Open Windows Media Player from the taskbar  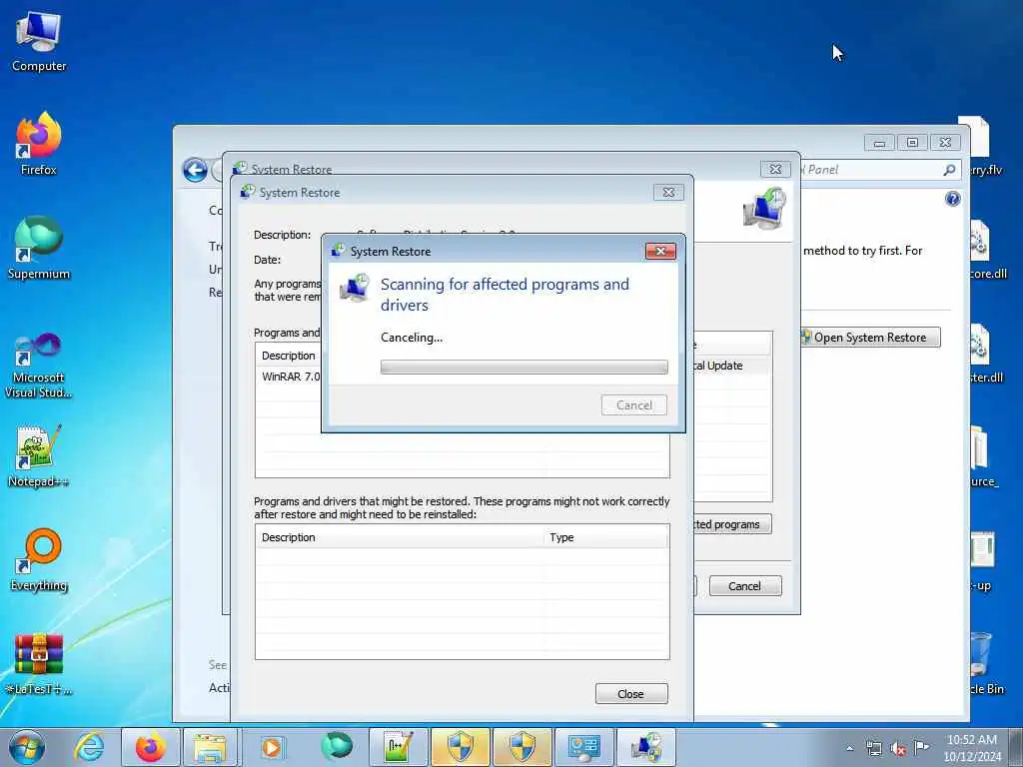271,747
